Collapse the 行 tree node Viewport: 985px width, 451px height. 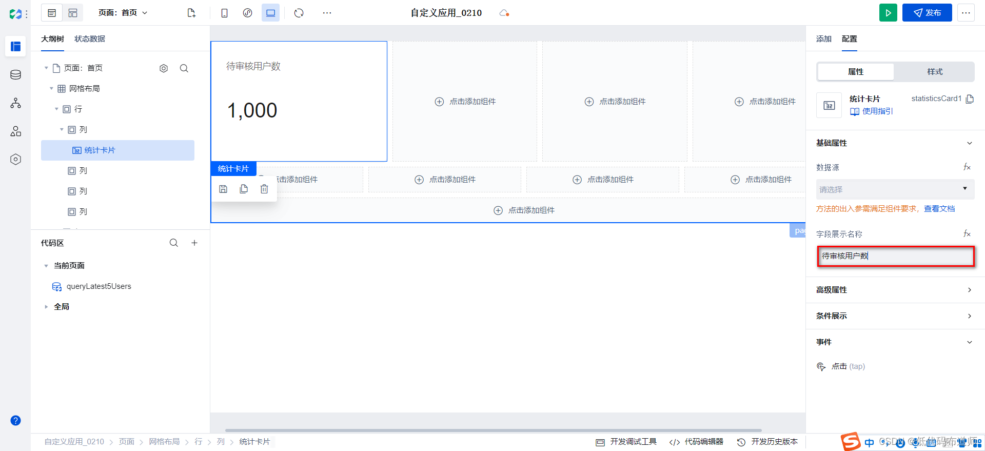[x=56, y=109]
